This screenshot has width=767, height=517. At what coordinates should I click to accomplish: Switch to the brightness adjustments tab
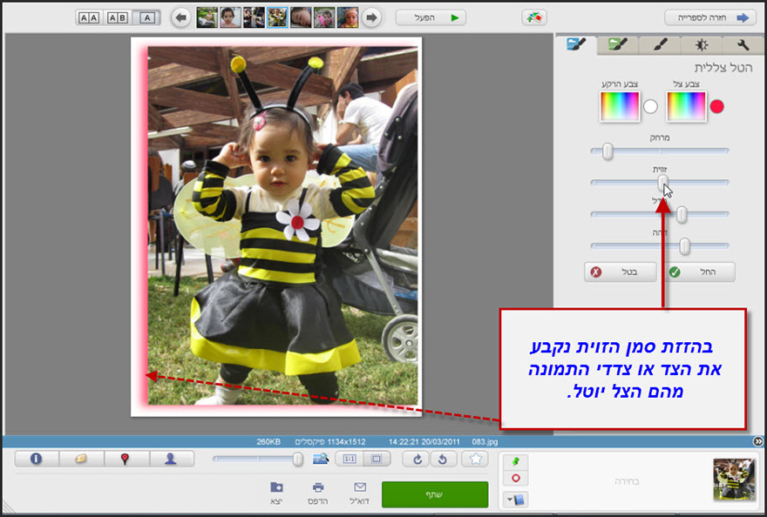[701, 44]
